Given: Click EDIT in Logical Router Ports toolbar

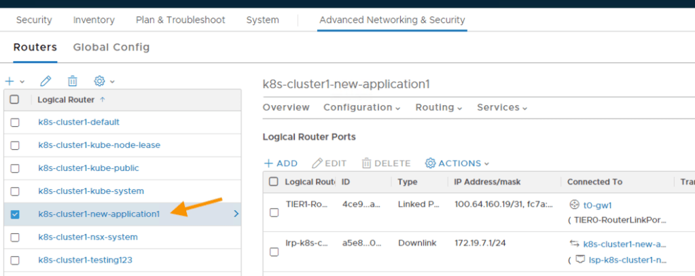Looking at the screenshot, I should pos(329,163).
